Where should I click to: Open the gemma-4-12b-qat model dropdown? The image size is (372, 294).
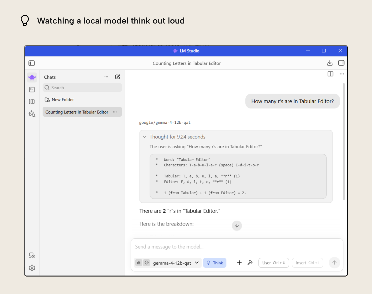coord(176,263)
